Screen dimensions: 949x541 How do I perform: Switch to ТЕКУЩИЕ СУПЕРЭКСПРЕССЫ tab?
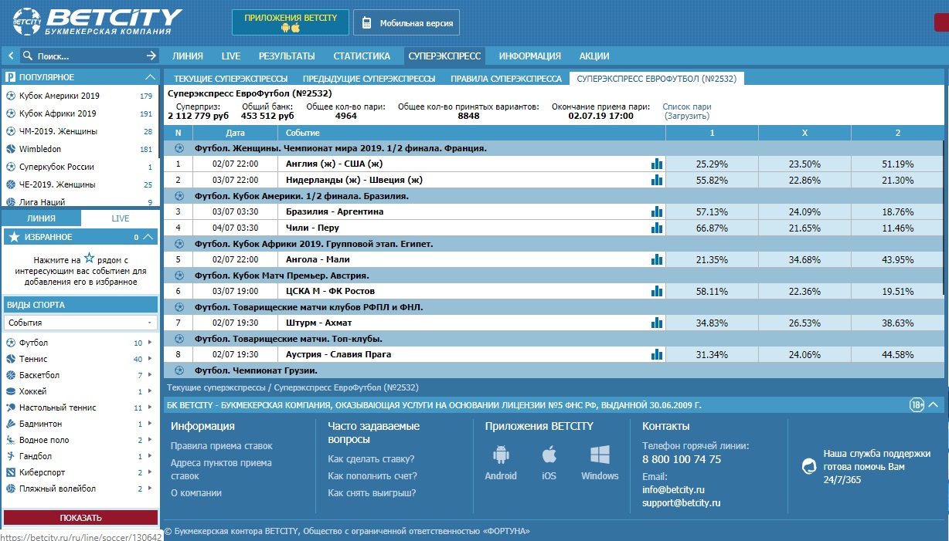click(230, 79)
